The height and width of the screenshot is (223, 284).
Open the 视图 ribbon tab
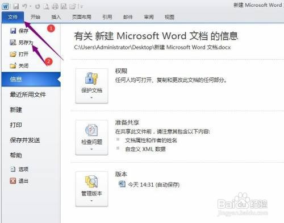point(169,17)
